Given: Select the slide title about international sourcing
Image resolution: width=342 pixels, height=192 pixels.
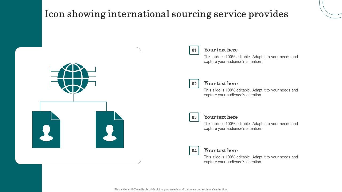Looking at the screenshot, I should (x=166, y=14).
